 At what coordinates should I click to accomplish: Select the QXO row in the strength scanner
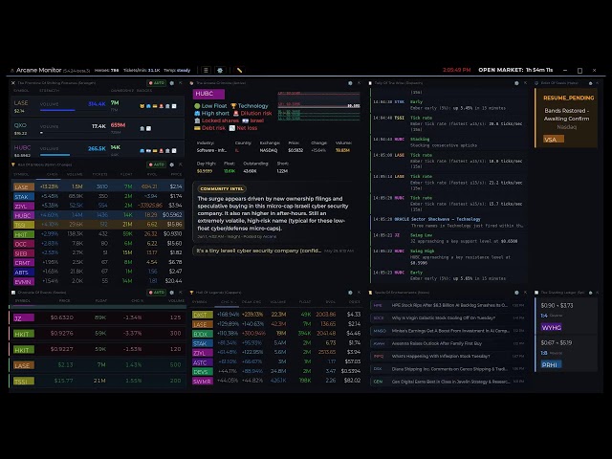pyautogui.click(x=98, y=128)
